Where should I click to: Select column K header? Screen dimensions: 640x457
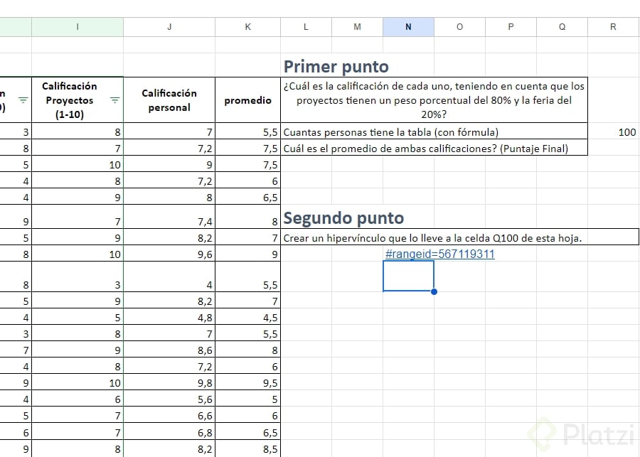(247, 27)
